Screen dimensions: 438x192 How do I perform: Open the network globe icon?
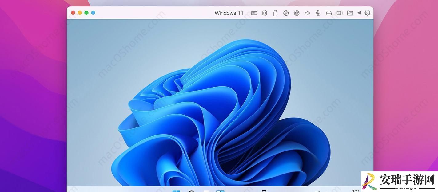297,13
